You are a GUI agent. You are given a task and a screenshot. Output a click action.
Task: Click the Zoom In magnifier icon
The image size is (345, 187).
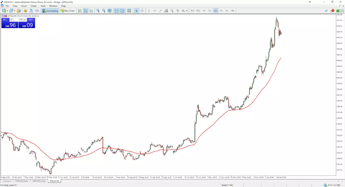pos(98,11)
